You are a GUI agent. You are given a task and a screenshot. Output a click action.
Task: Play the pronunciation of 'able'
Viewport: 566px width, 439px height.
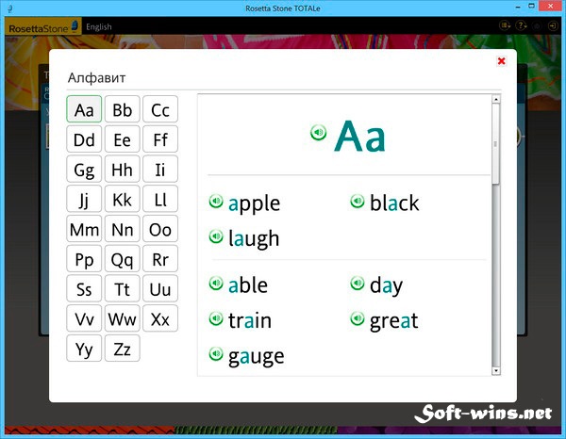pos(216,283)
